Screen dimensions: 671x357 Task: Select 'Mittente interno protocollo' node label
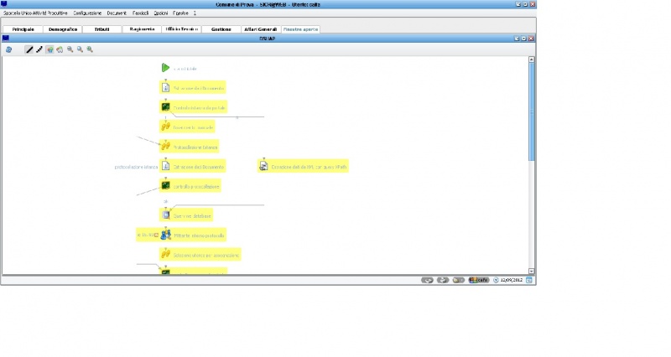[199, 235]
